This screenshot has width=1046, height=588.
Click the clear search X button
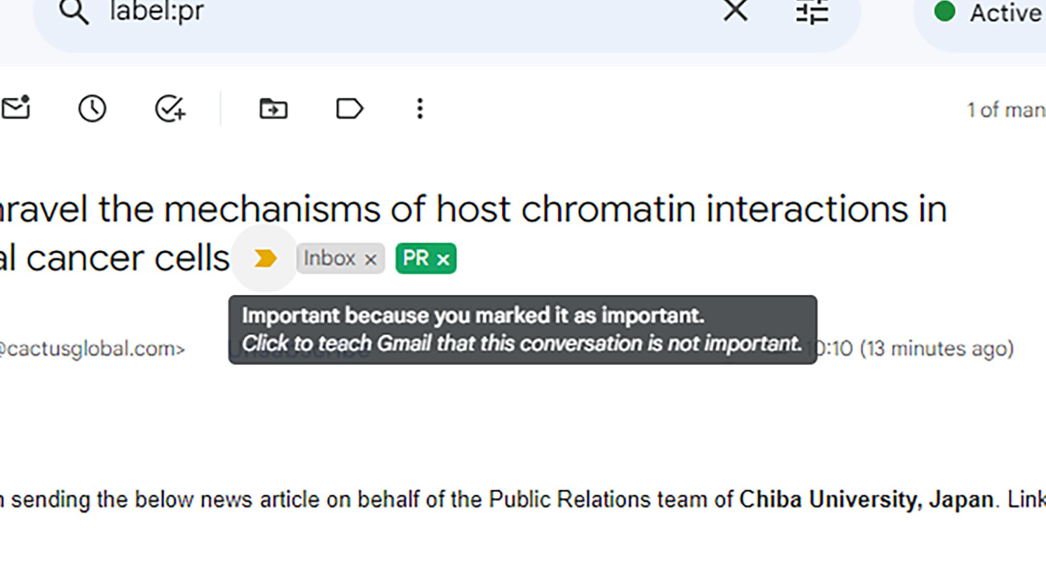pos(734,12)
